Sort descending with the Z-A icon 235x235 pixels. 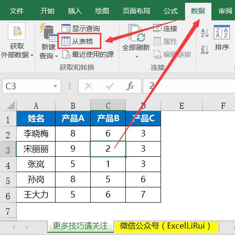click(205, 49)
